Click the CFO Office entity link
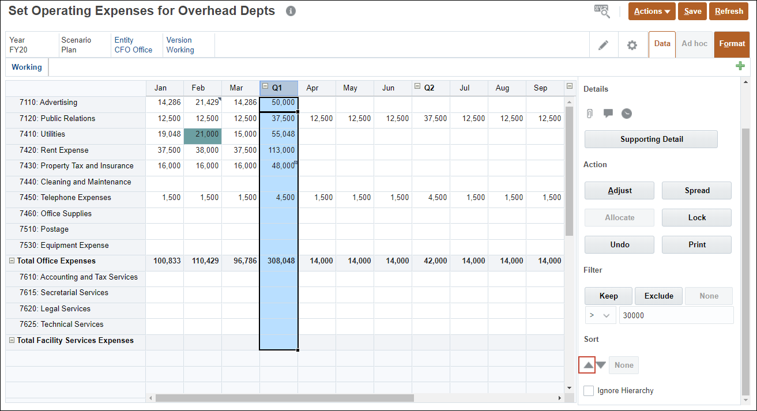The image size is (757, 411). click(133, 50)
